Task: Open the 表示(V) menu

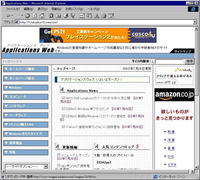Action: [x=42, y=9]
